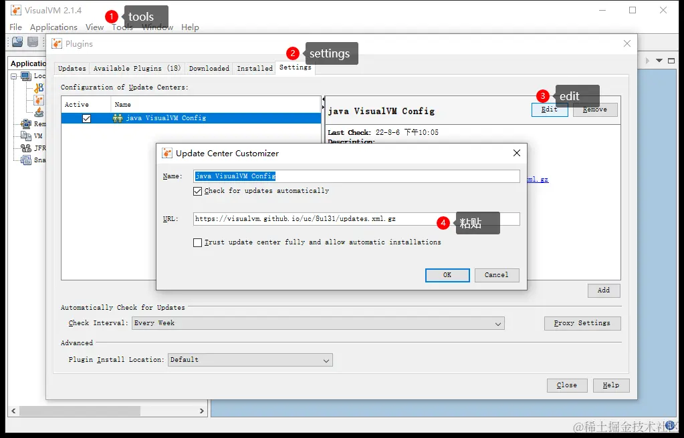Click the update center people icon in row
684x438 pixels.
click(x=118, y=118)
